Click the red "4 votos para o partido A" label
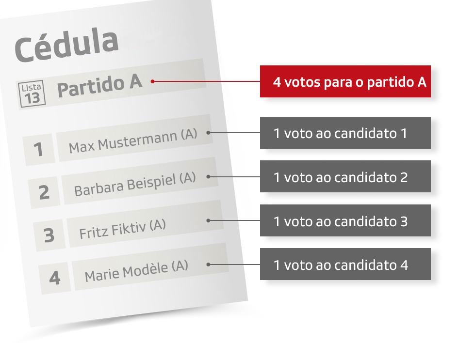The width and height of the screenshot is (458, 343). click(345, 81)
